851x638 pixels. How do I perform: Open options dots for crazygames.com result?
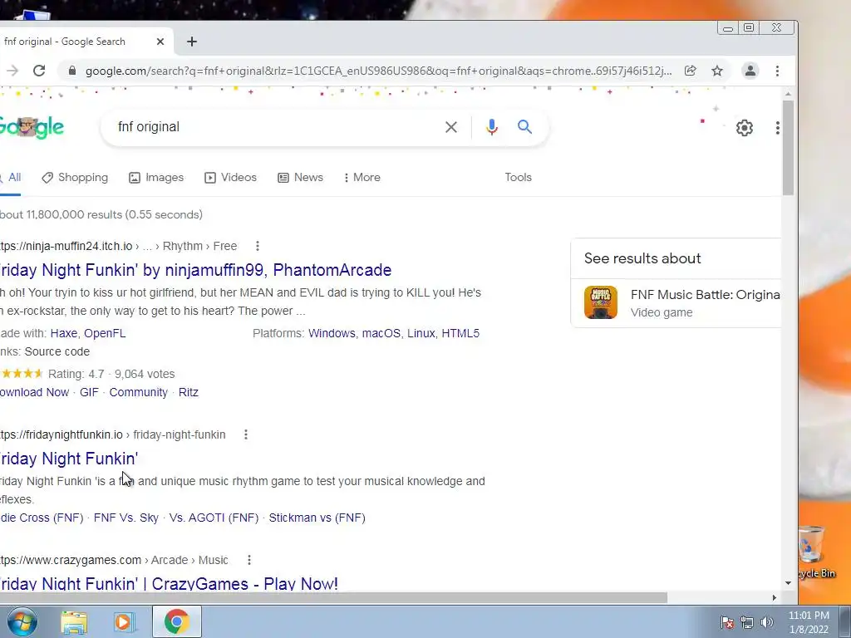(249, 560)
